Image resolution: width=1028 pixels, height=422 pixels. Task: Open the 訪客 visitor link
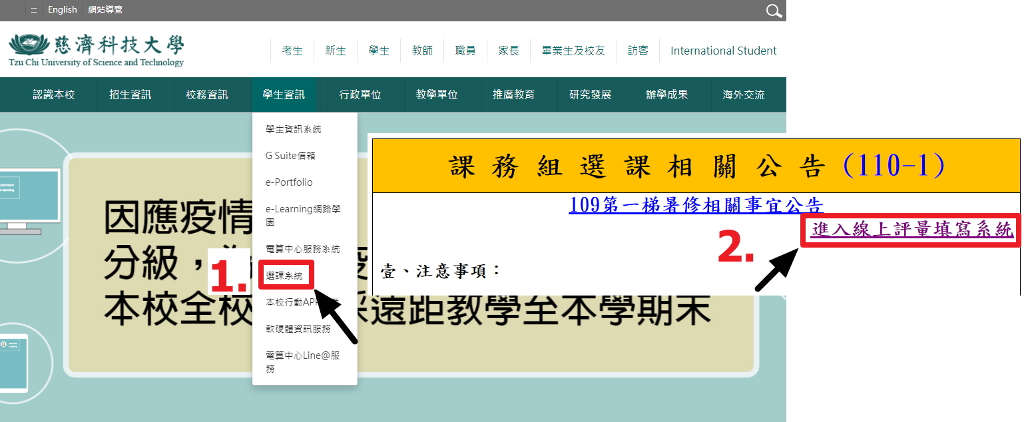(638, 51)
